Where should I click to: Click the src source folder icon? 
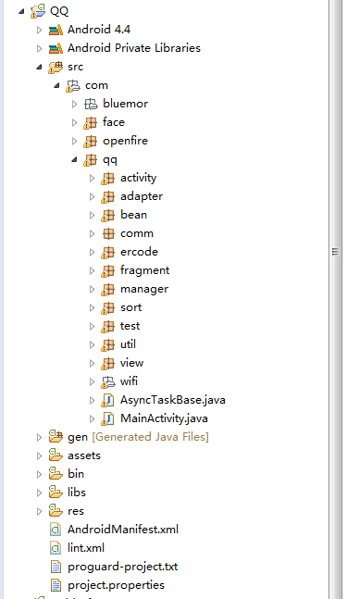[56, 67]
